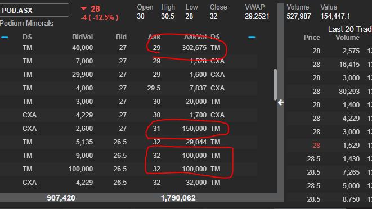Click the market depth vertical scrollbar thumb
This screenshot has width=372, height=209.
coord(275,84)
